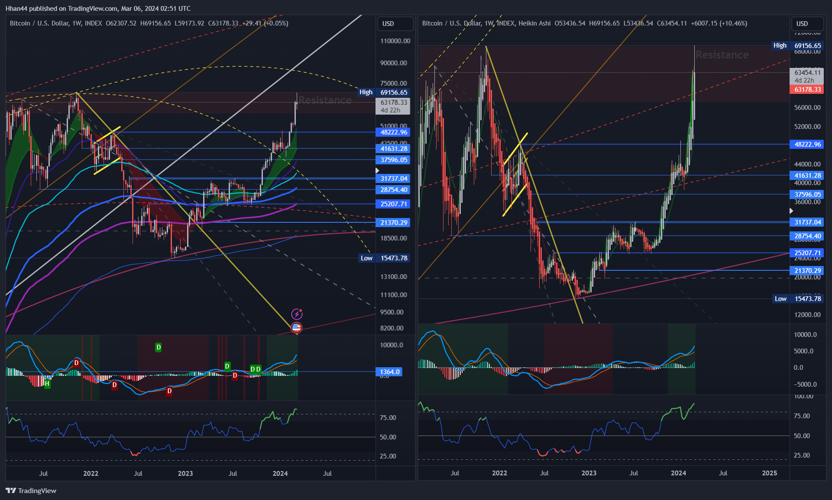This screenshot has height=500, width=832.
Task: Click the Low label on left chart
Action: [367, 258]
